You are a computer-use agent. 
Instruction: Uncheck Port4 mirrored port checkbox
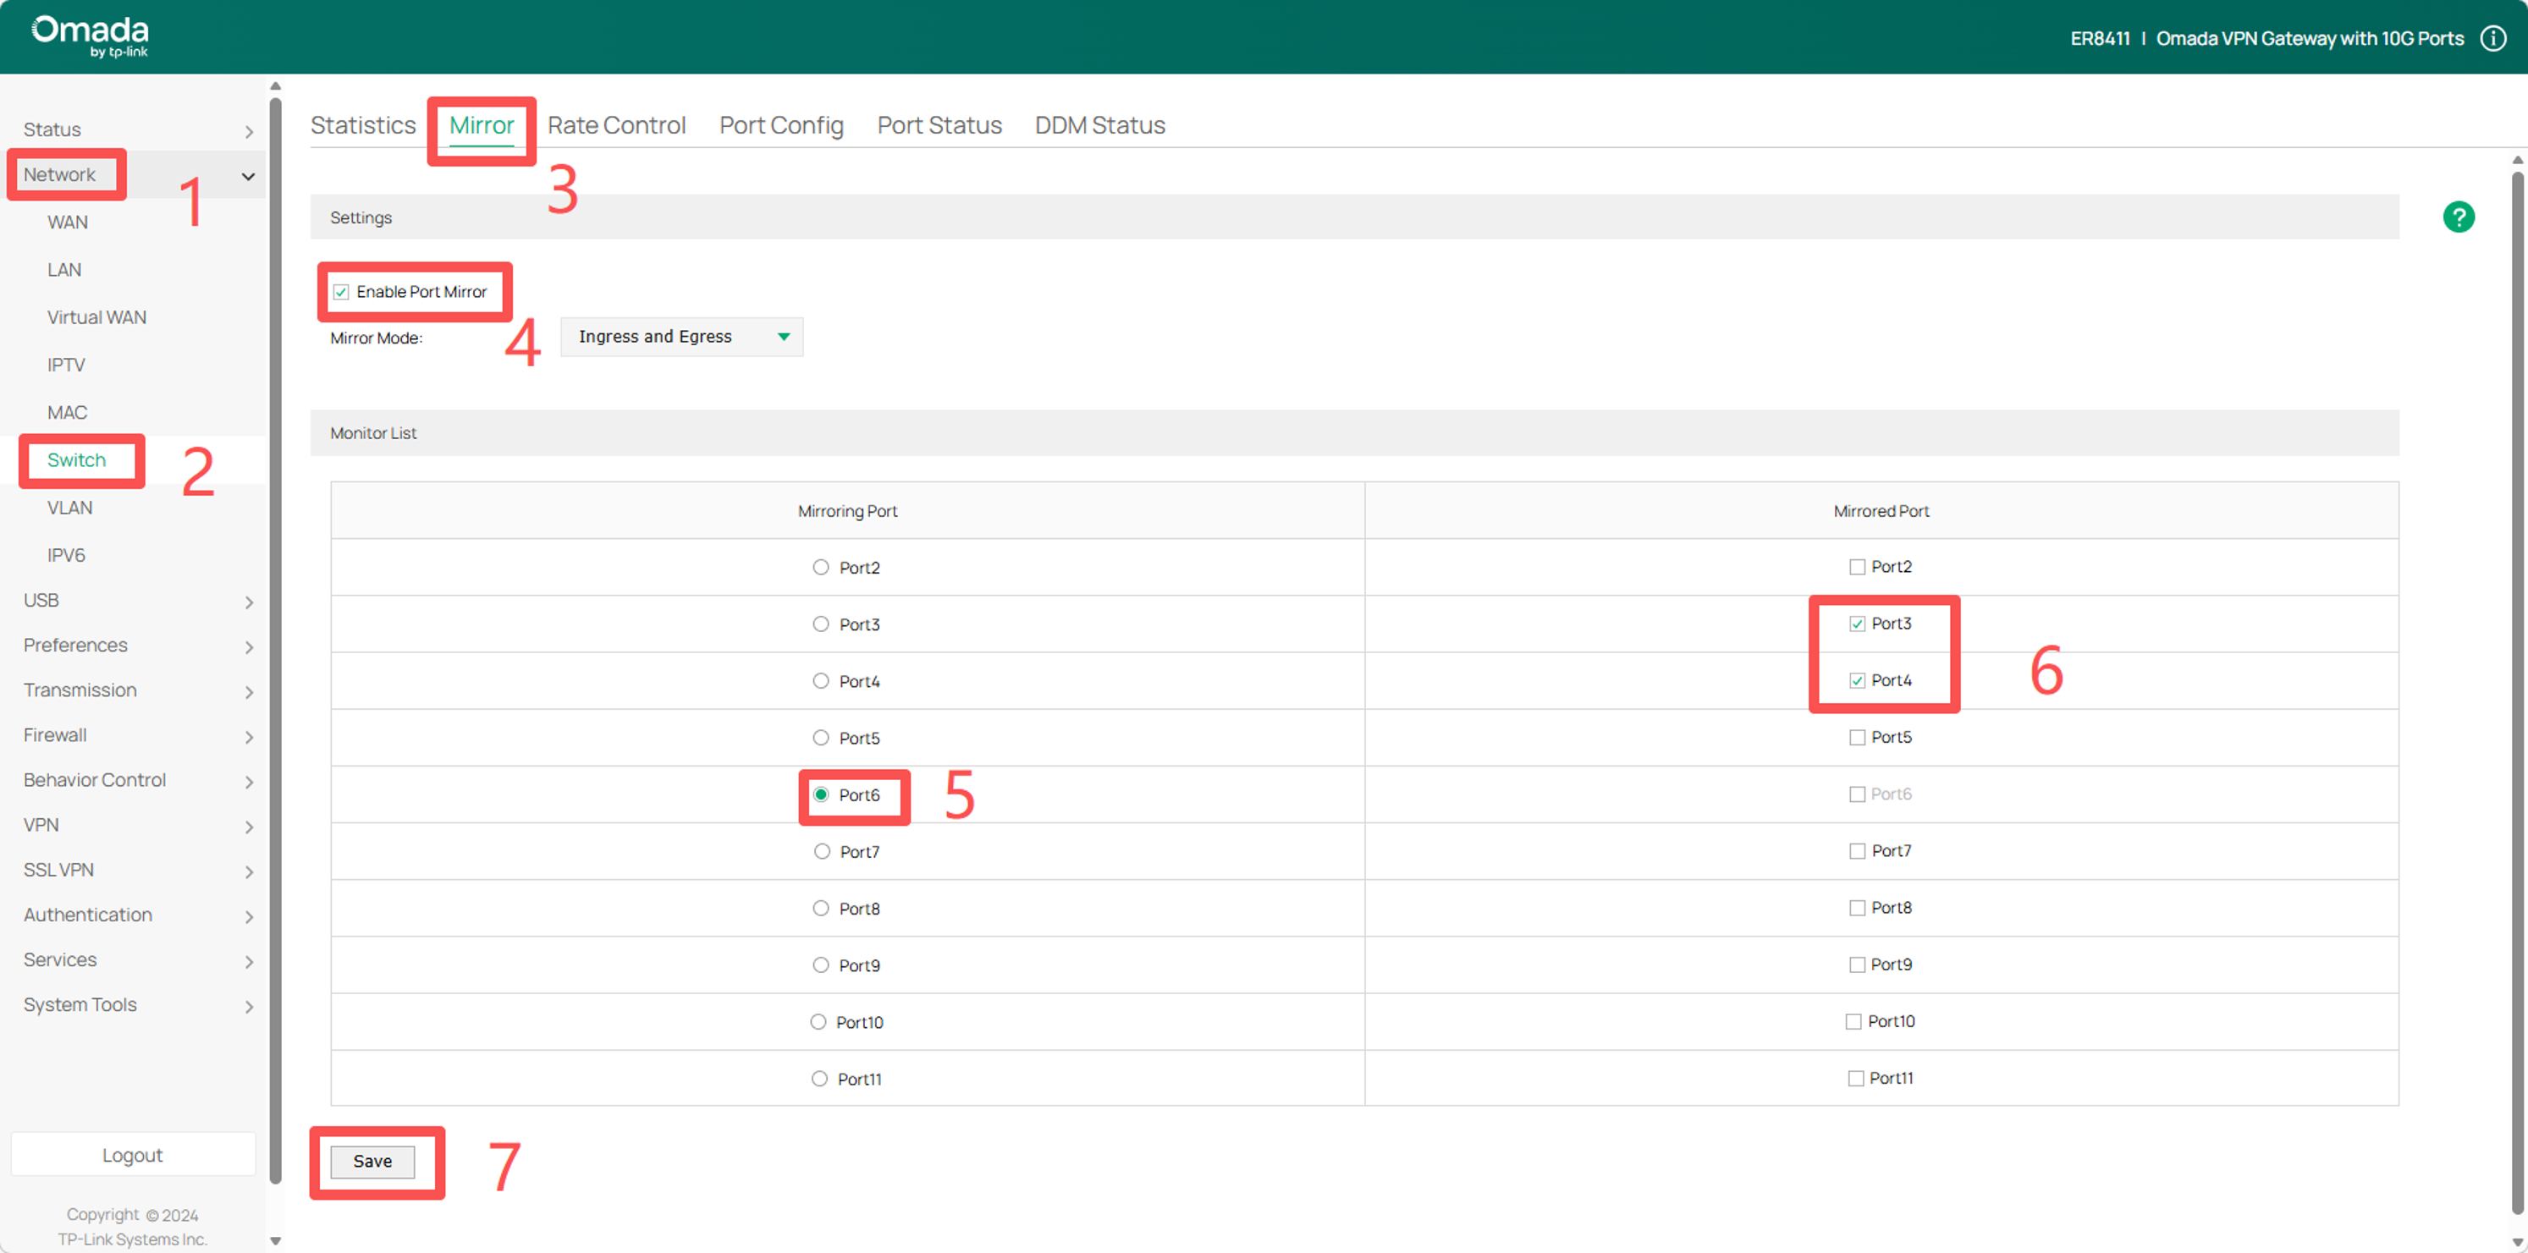click(1857, 681)
